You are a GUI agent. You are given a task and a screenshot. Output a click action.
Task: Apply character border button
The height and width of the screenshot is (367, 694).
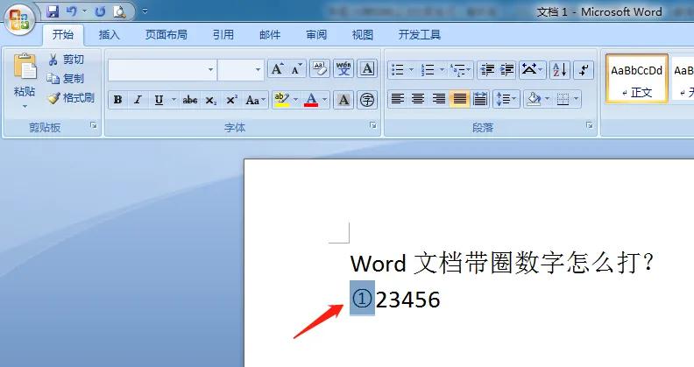pos(367,69)
